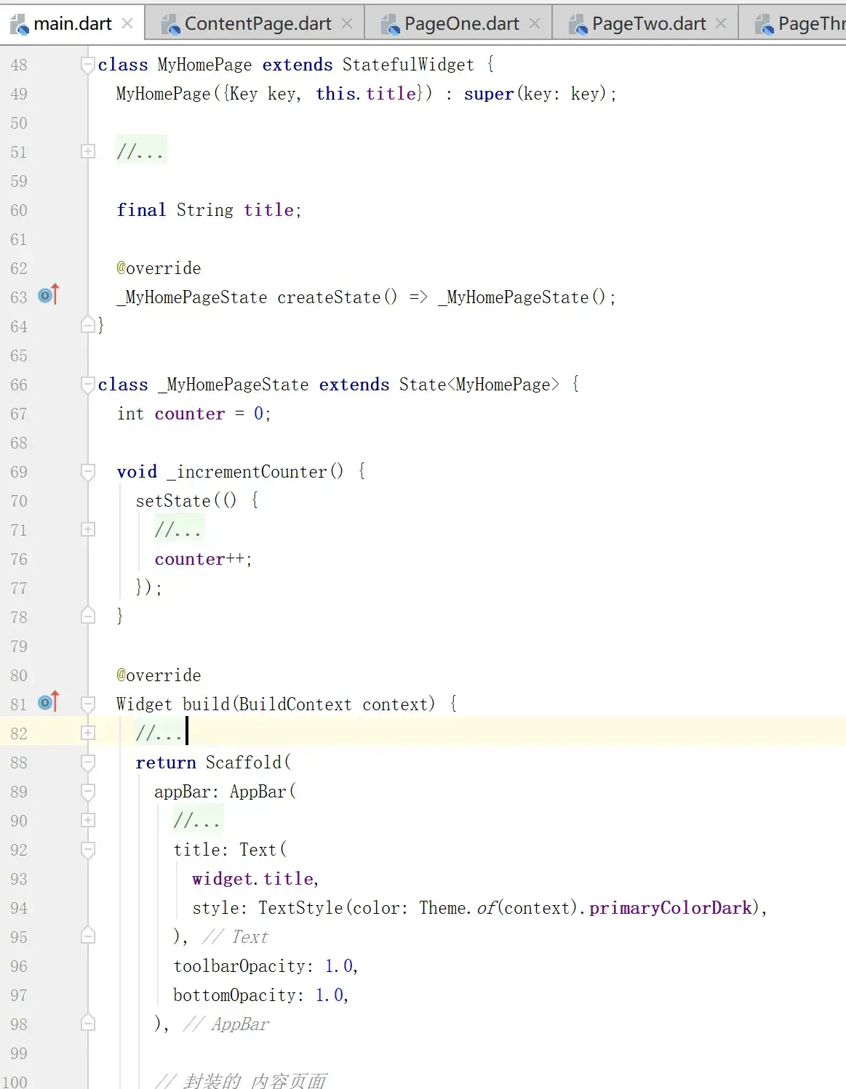Click 'counter++;' on line 76
846x1089 pixels.
click(203, 559)
